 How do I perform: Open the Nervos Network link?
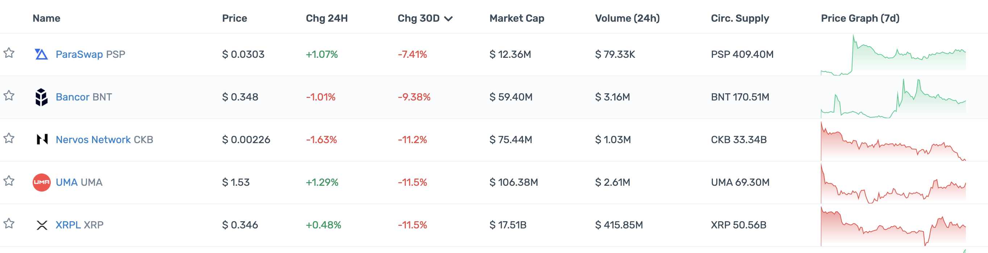click(x=93, y=140)
